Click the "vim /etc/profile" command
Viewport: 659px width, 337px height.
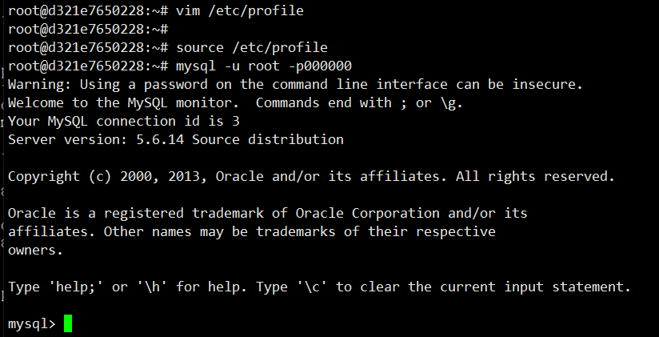pyautogui.click(x=236, y=11)
